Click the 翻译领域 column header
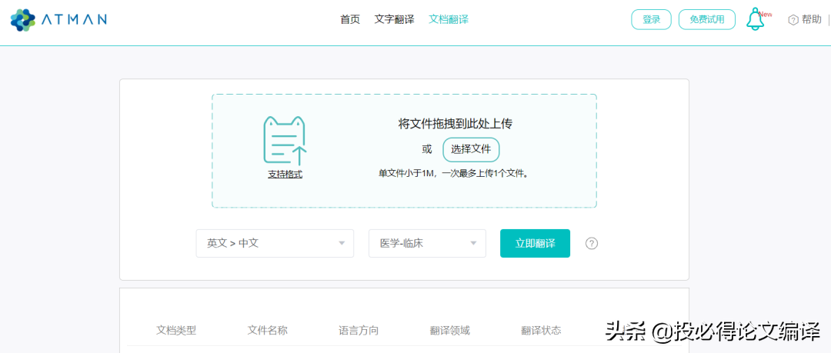The width and height of the screenshot is (831, 353). (x=450, y=331)
